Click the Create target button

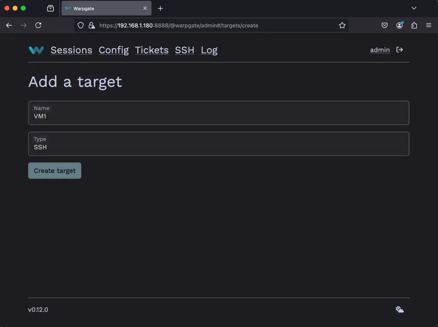click(x=54, y=170)
